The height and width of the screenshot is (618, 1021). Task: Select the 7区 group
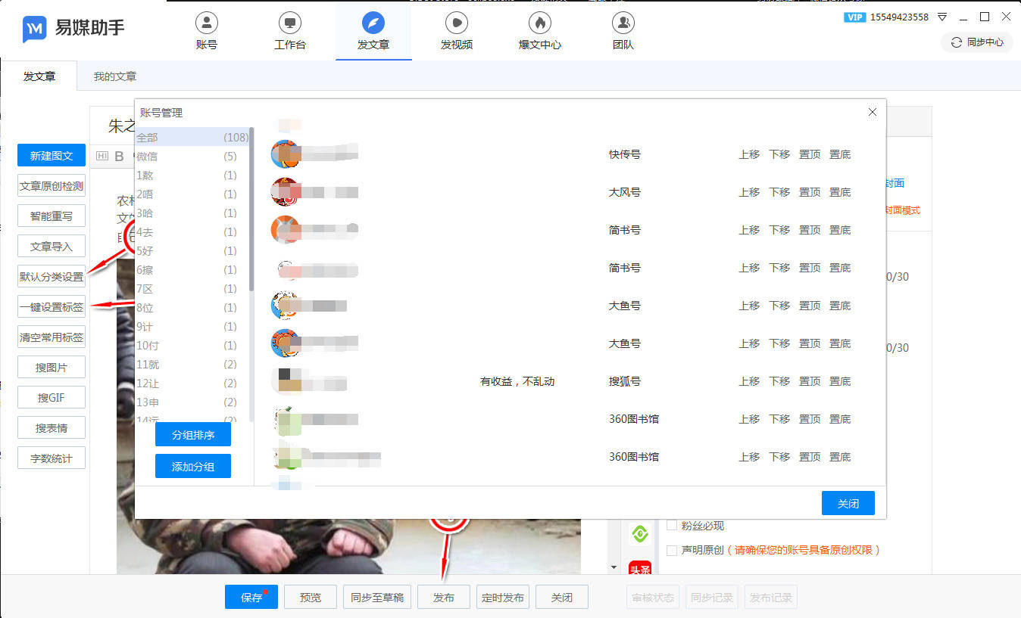pos(192,288)
